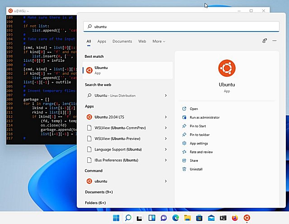Launch Microsoft Edge from the taskbar
The image size is (289, 224).
176,218
